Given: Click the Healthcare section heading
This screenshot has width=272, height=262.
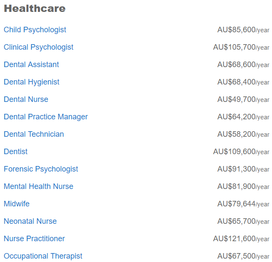Looking at the screenshot, I should click(x=35, y=8).
